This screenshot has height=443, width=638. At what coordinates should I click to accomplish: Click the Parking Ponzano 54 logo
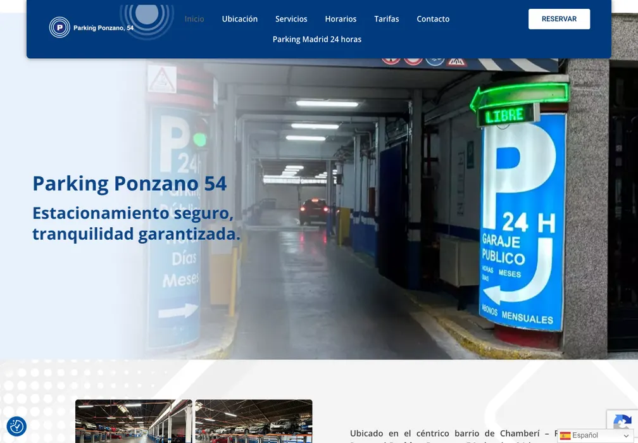pos(92,27)
